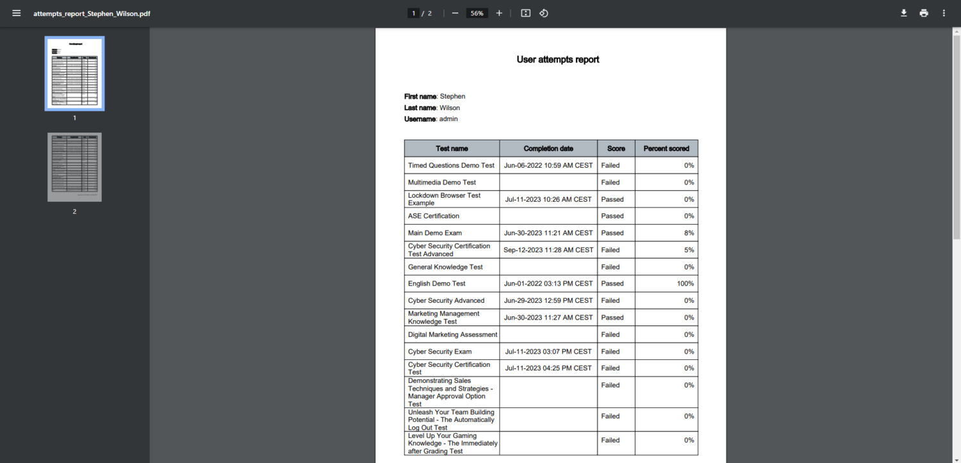961x463 pixels.
Task: Click the PDF file name title
Action: [x=92, y=13]
